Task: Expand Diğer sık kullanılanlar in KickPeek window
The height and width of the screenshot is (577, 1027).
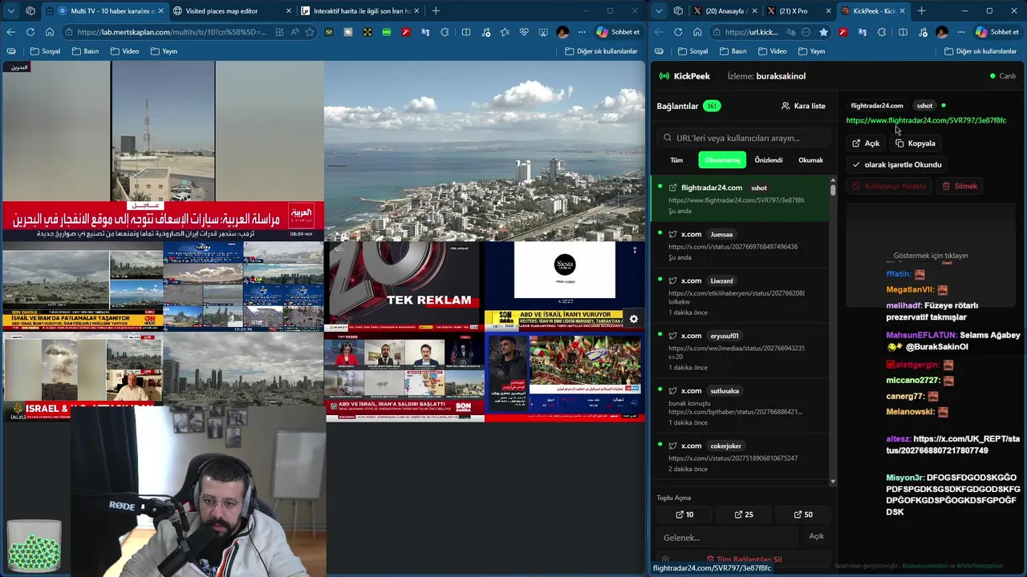Action: (x=980, y=51)
